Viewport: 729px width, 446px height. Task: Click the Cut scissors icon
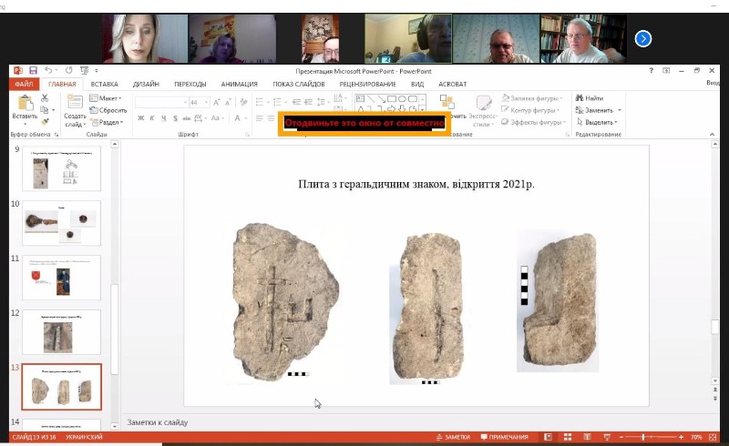tap(45, 98)
